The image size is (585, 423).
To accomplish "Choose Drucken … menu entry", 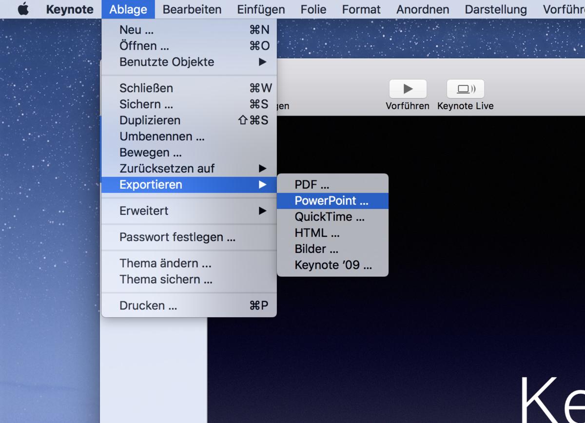I will [189, 306].
